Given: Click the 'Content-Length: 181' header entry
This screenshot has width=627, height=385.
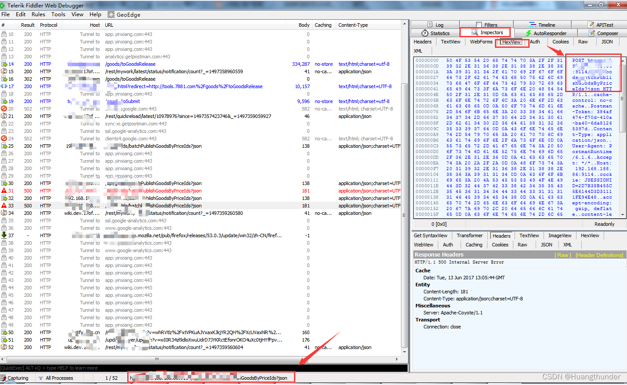Looking at the screenshot, I should pos(445,292).
